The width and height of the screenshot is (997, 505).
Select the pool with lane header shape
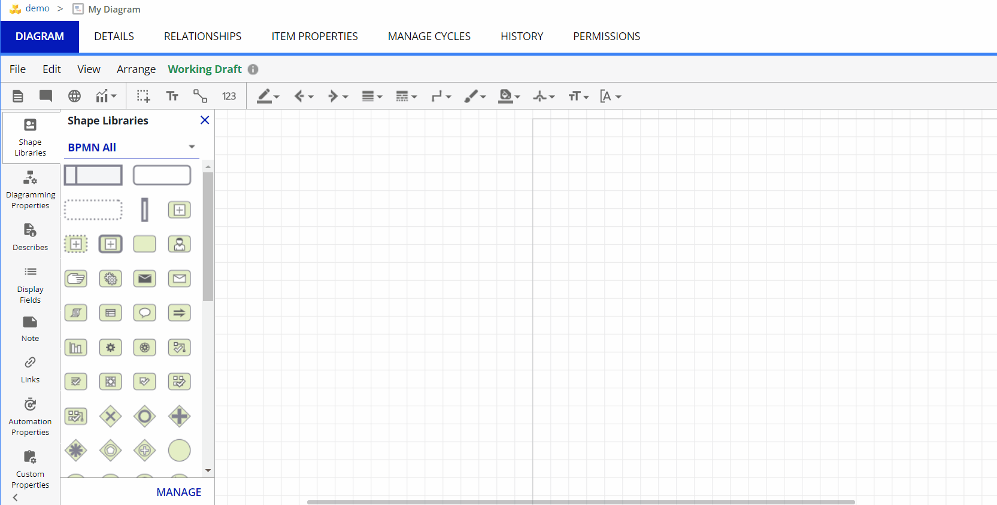[x=93, y=175]
